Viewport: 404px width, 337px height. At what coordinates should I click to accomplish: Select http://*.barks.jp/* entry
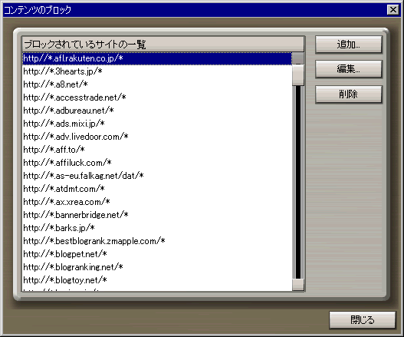157,228
